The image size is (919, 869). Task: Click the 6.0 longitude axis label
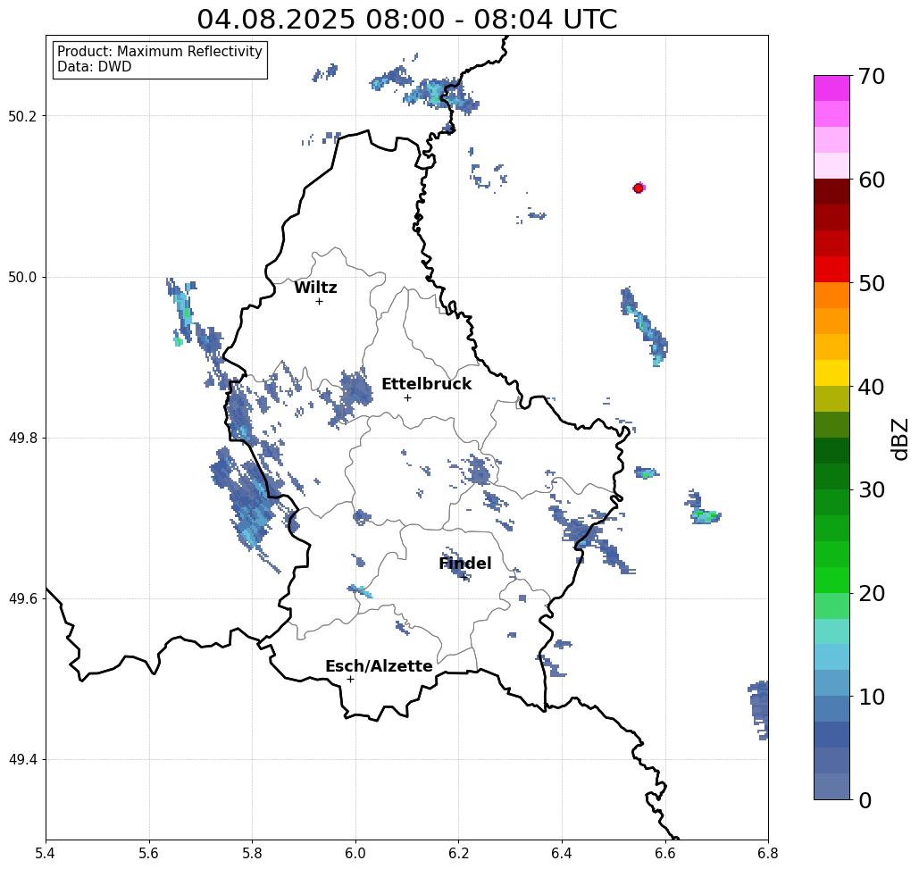[355, 853]
